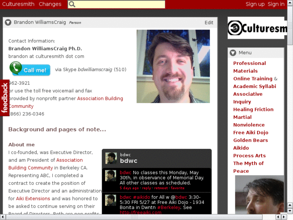Click 'Background and pages of note...' heading
The width and height of the screenshot is (293, 220).
point(57,130)
